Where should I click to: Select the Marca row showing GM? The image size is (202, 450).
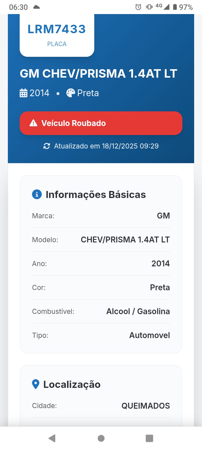(101, 216)
